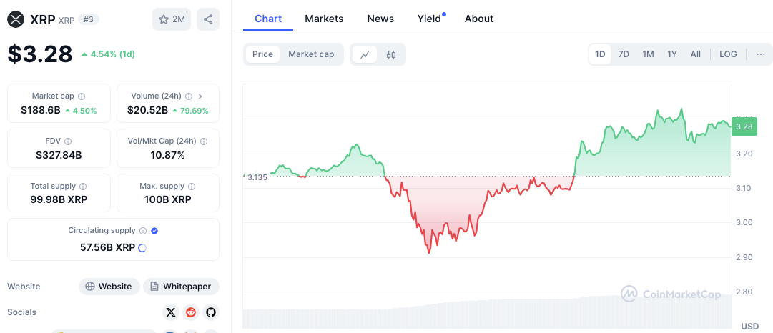Toggle chart to Market cap view
This screenshot has width=773, height=333.
coord(311,54)
